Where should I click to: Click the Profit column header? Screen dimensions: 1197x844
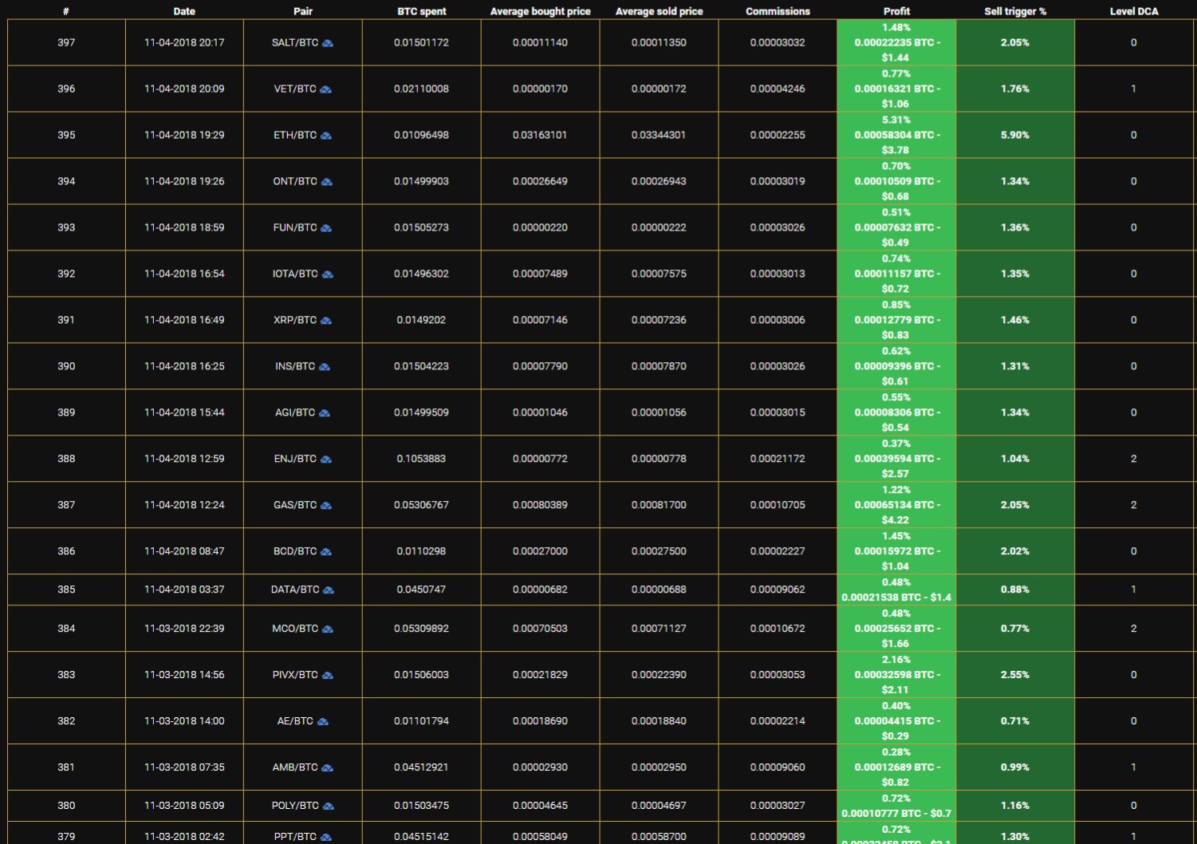[x=896, y=11]
